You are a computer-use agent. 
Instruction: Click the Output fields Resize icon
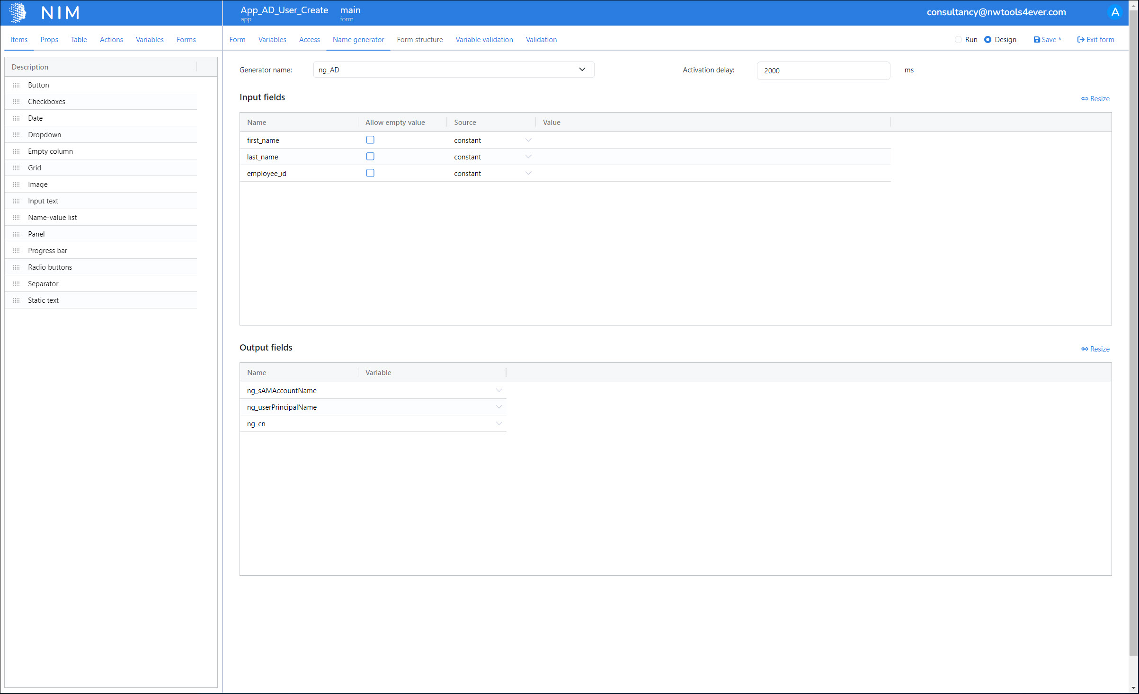point(1085,349)
